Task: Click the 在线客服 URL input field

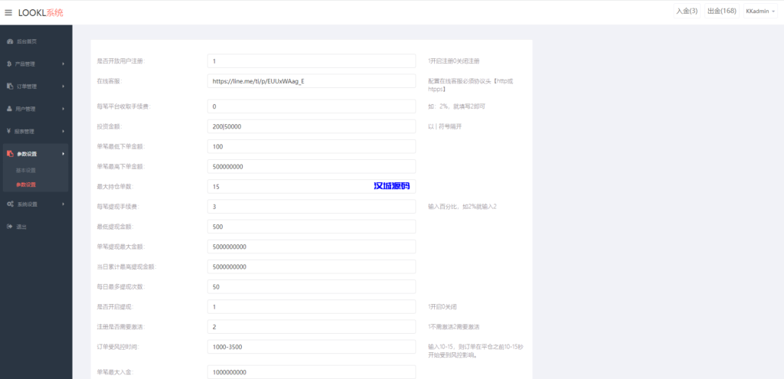Action: [x=311, y=81]
